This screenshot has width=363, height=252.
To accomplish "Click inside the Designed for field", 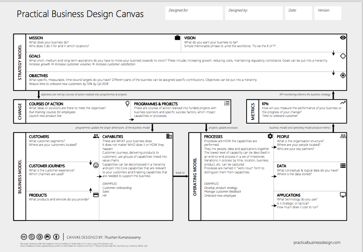I will click(194, 13).
